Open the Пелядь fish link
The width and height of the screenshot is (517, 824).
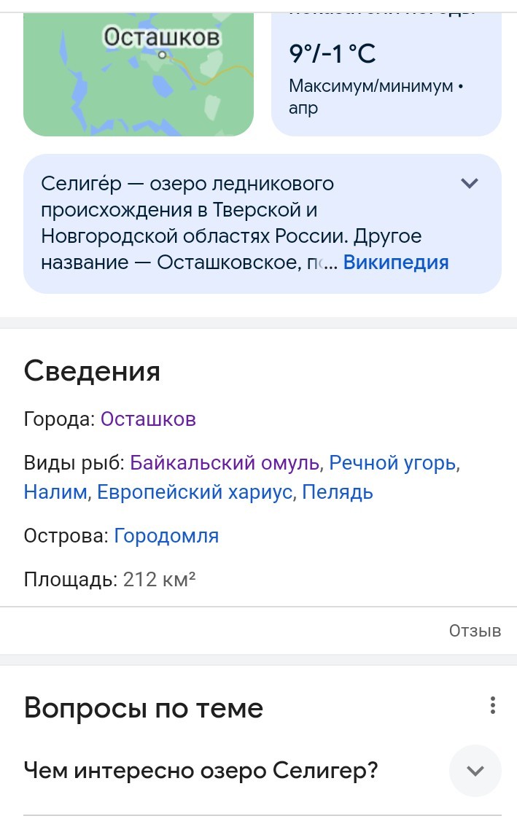[338, 492]
